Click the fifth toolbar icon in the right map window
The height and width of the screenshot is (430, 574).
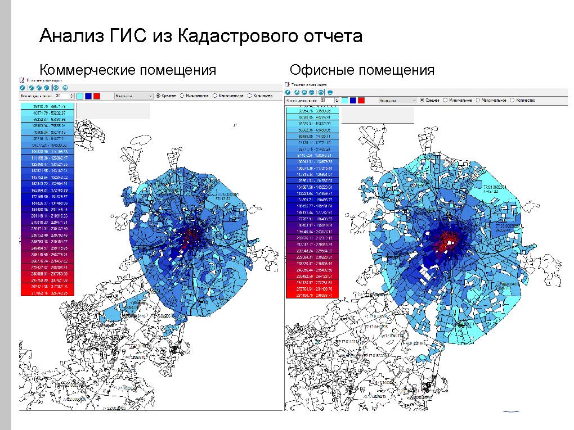coord(320,92)
